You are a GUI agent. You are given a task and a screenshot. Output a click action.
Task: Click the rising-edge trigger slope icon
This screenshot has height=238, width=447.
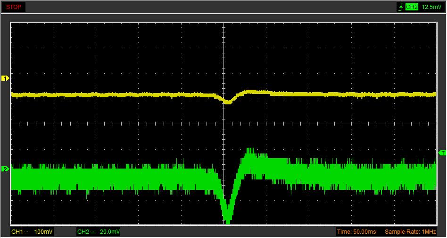(401, 7)
